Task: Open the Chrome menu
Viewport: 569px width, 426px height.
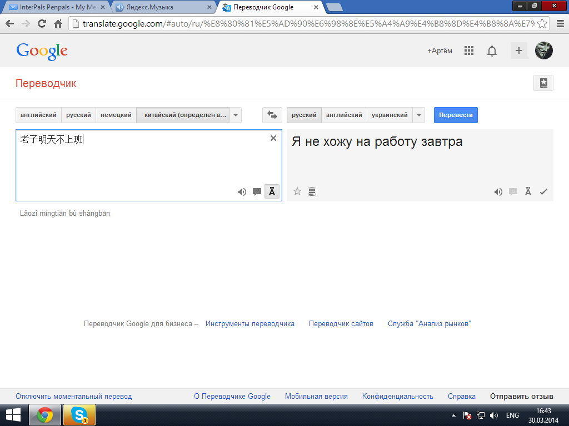Action: click(560, 23)
